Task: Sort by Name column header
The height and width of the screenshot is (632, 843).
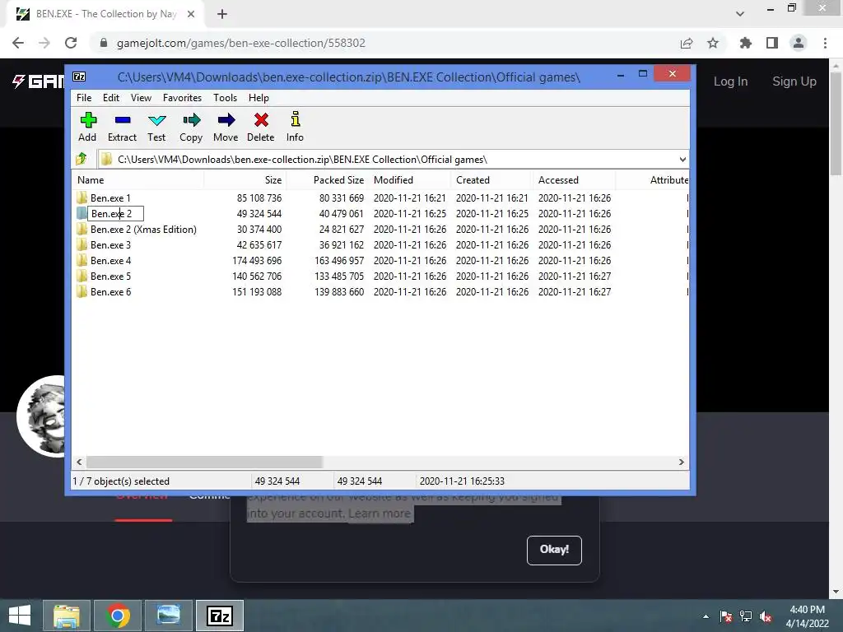Action: [137, 180]
